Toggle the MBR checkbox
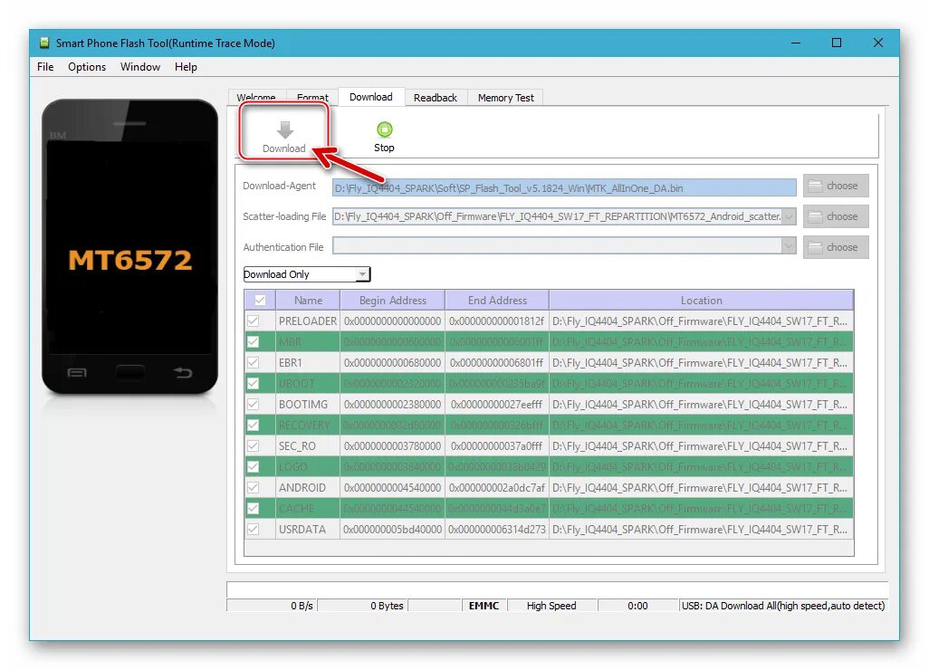This screenshot has width=929, height=670. pyautogui.click(x=253, y=341)
